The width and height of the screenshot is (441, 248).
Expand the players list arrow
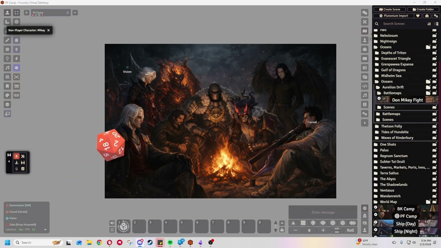click(x=45, y=229)
